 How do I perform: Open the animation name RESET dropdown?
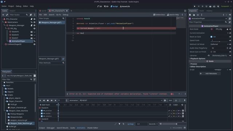[121, 100]
